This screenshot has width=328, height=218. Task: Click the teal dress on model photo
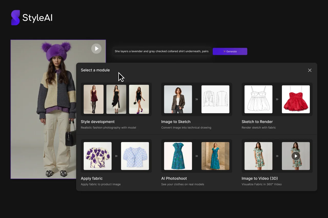(x=216, y=156)
